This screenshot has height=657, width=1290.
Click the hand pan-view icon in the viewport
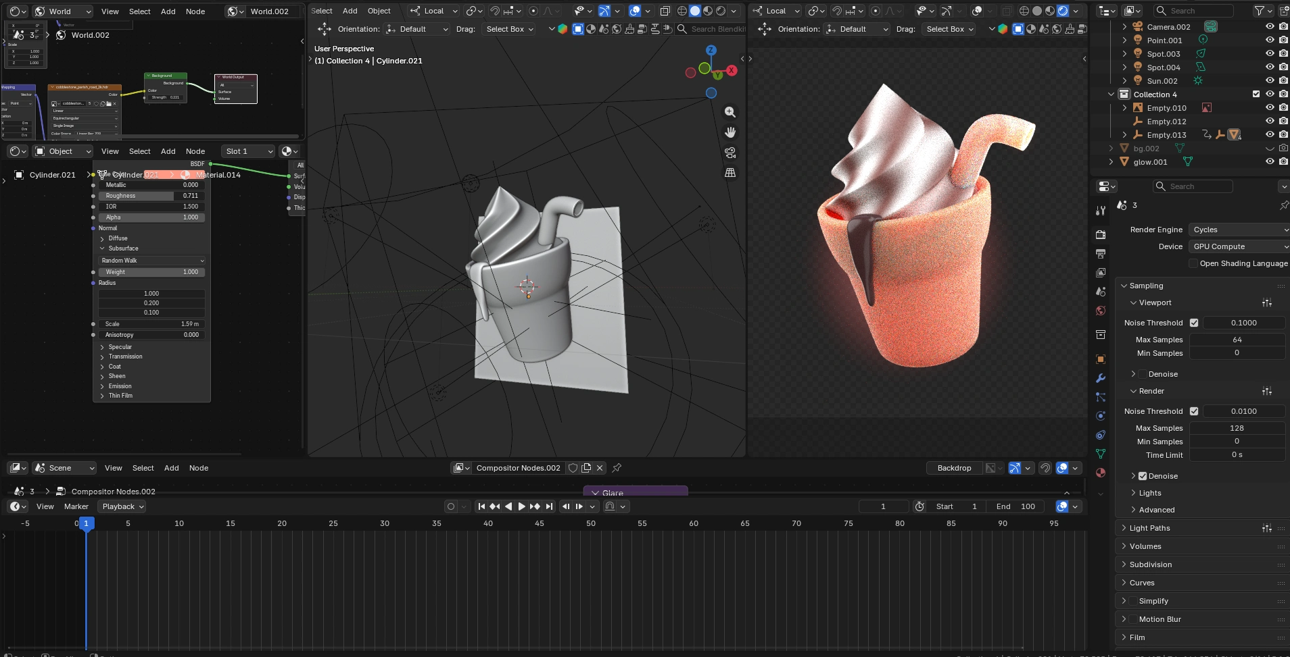click(730, 132)
